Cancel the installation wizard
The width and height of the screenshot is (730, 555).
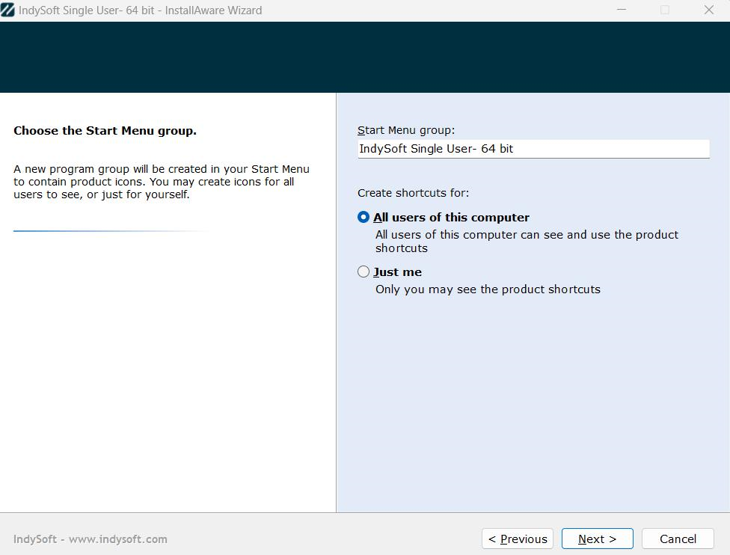tap(678, 539)
